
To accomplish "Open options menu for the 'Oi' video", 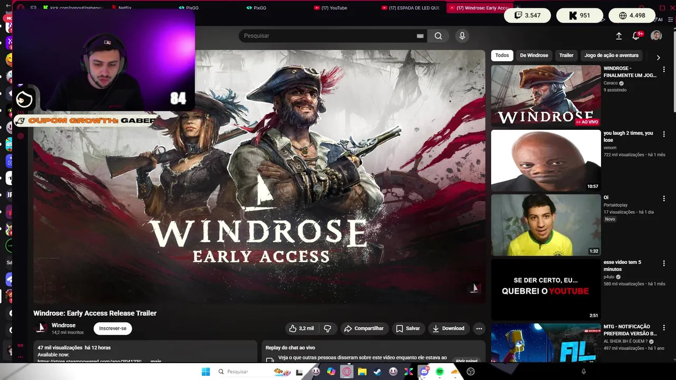I will coord(664,198).
